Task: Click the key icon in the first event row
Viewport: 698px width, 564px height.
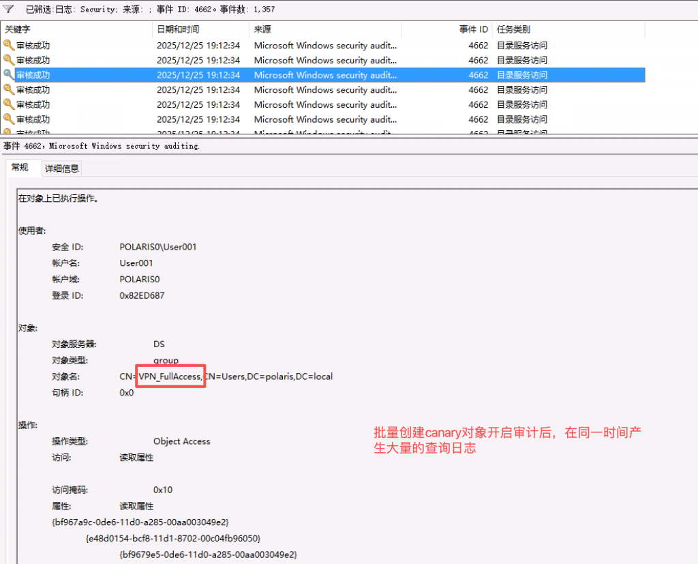Action: (9, 45)
